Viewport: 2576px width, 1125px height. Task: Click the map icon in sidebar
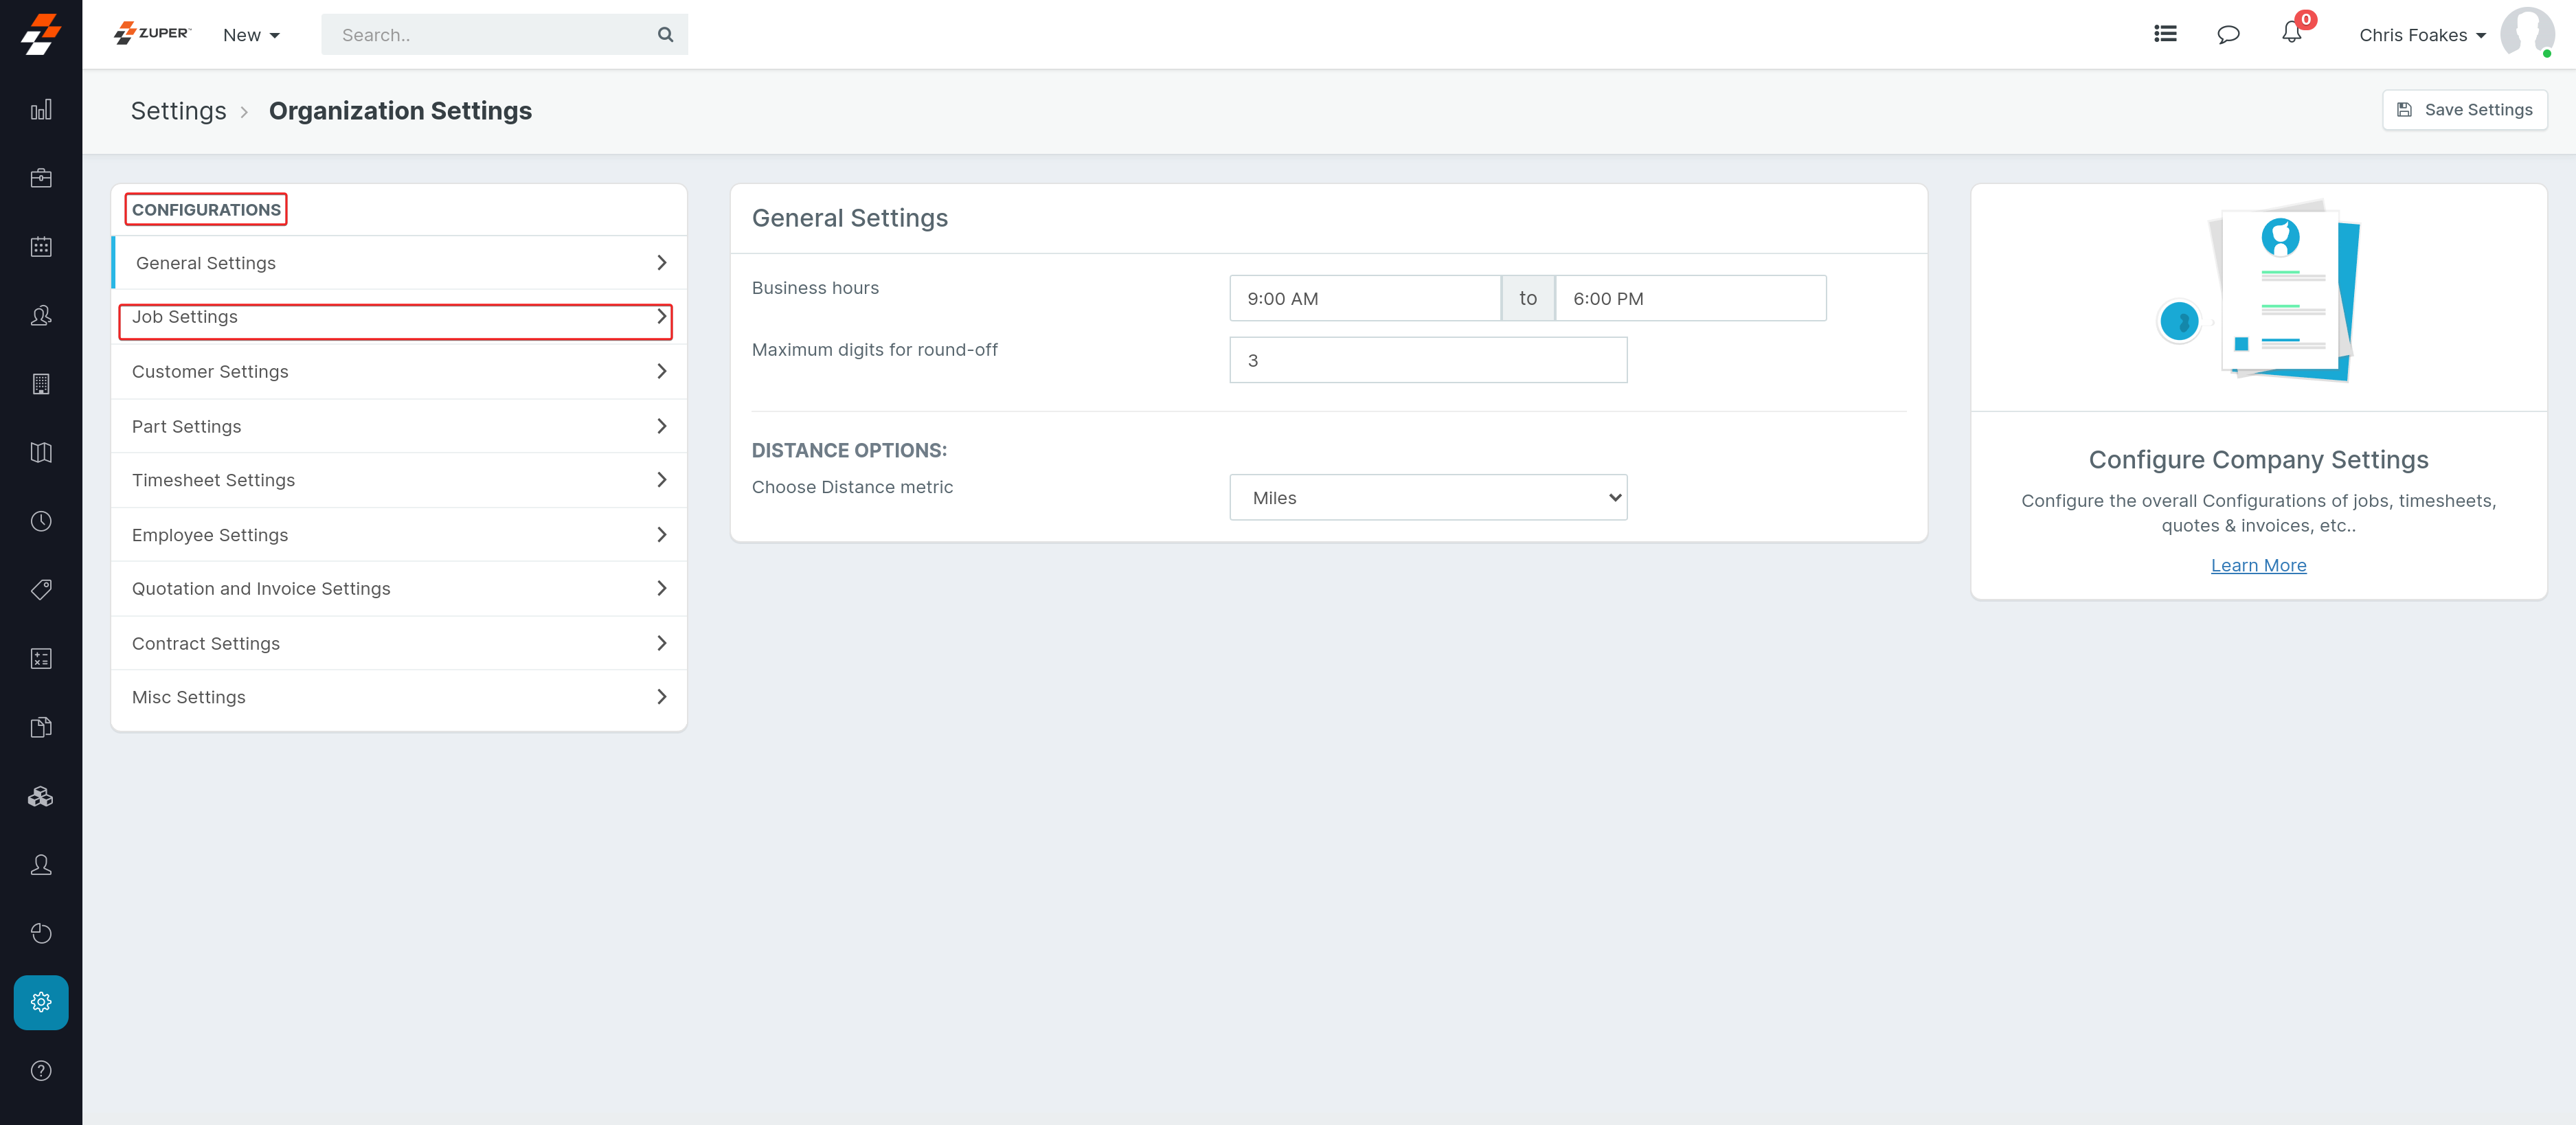click(41, 453)
